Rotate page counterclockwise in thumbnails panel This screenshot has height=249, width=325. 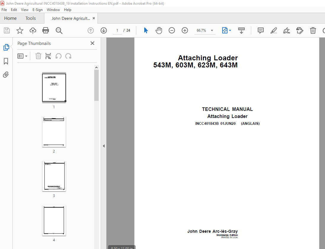click(x=58, y=56)
